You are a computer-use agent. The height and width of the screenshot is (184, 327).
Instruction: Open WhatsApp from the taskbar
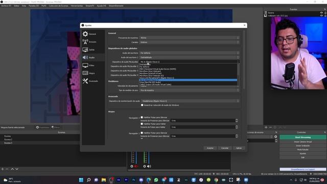(156, 180)
